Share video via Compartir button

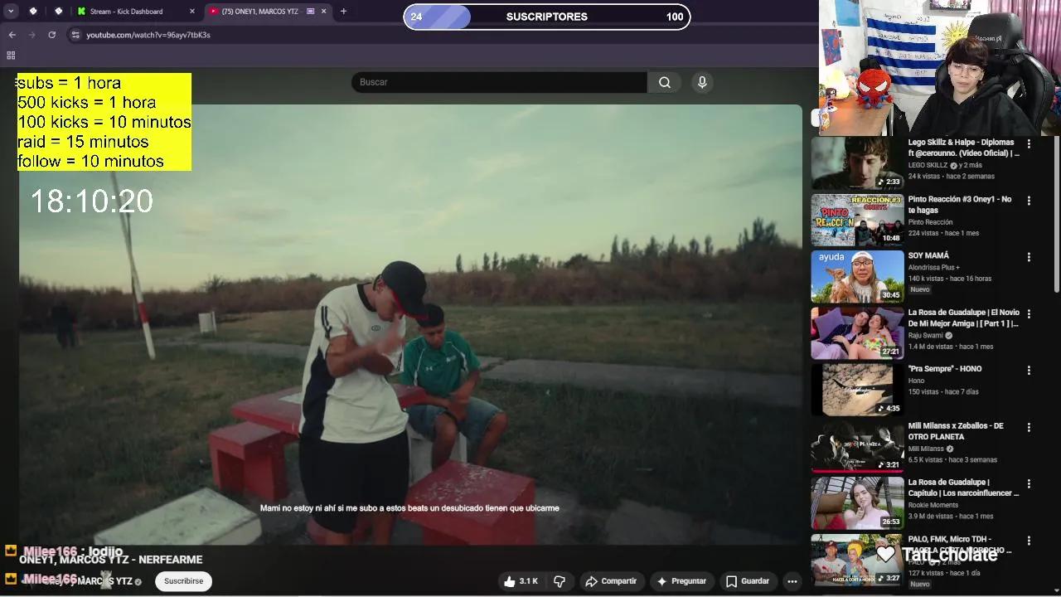pyautogui.click(x=611, y=581)
